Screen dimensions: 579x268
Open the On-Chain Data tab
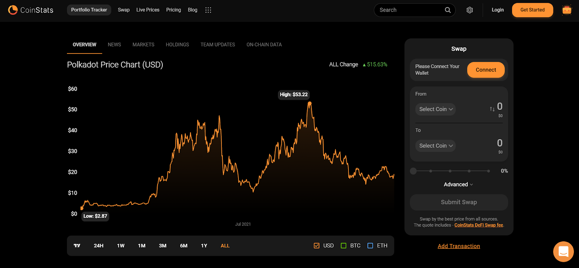click(264, 45)
